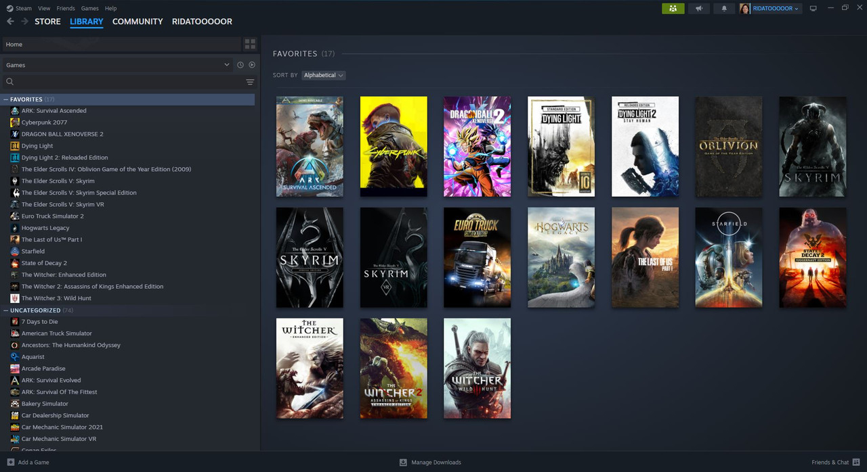867x472 pixels.
Task: Open the Oblivion cover art
Action: point(729,147)
